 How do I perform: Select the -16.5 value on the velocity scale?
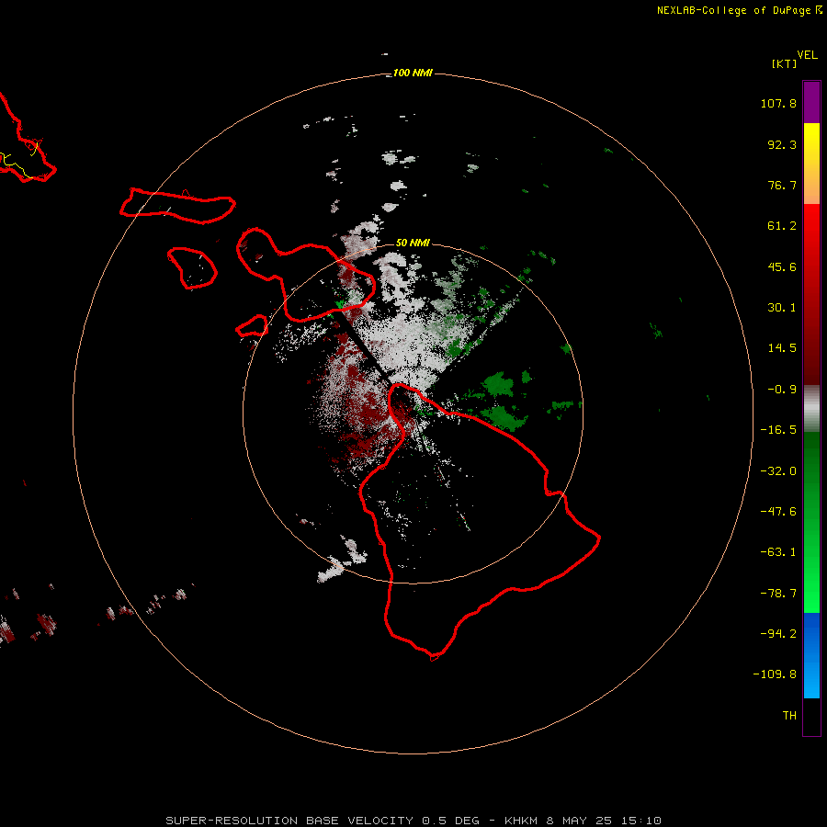(778, 430)
